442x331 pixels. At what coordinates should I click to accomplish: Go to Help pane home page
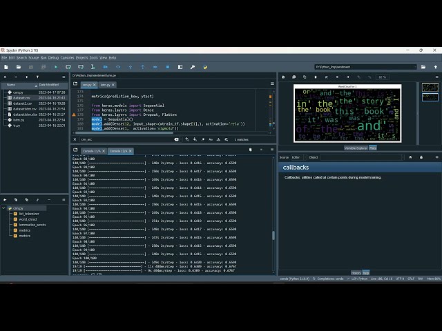410,157
